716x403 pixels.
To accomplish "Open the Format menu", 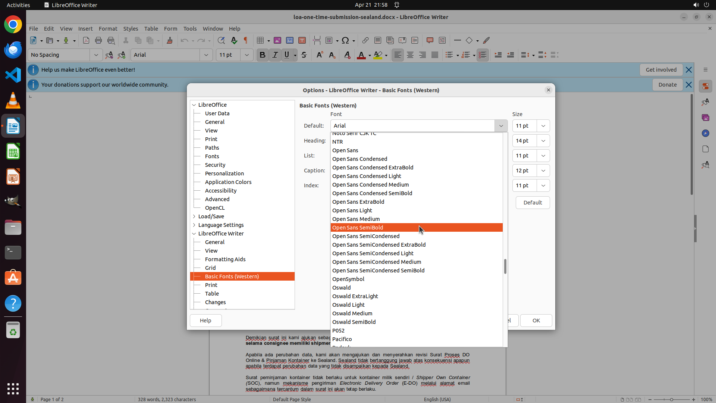I will [x=108, y=28].
